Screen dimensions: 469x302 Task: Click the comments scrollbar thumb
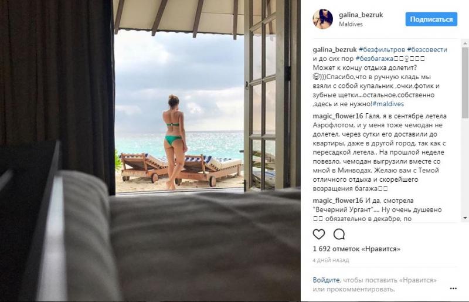465,82
